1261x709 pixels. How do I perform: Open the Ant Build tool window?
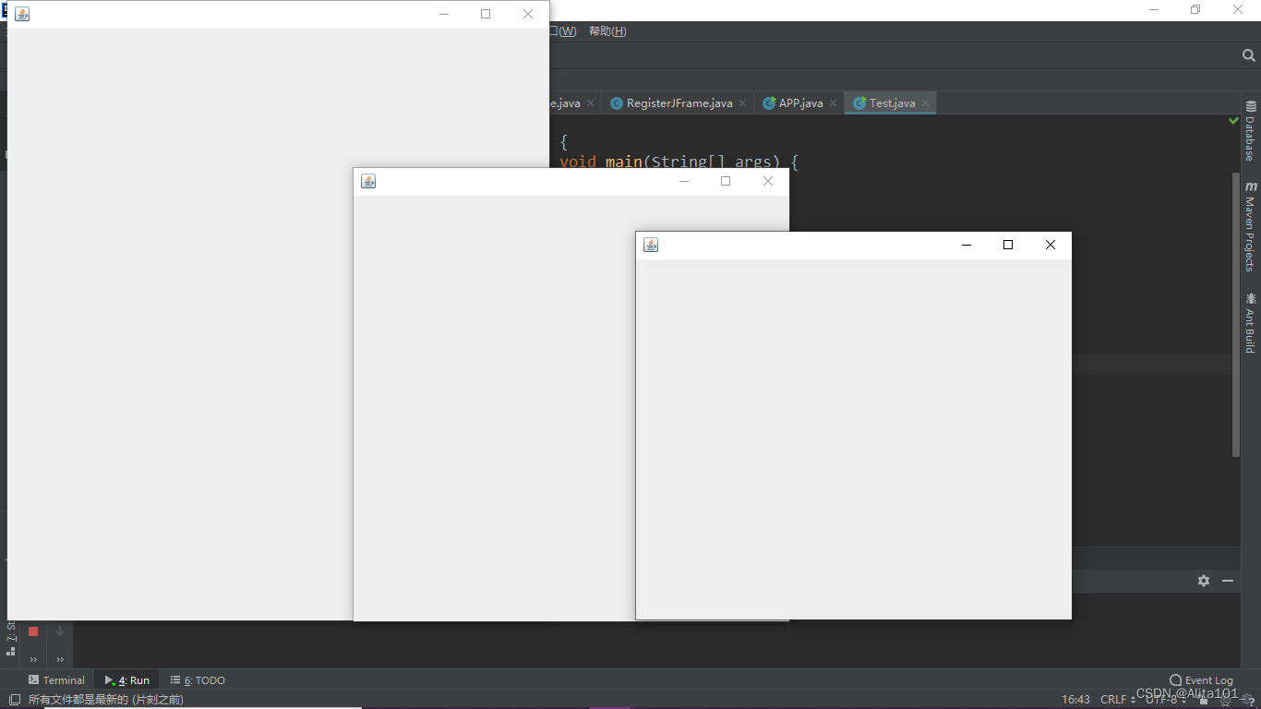point(1251,323)
